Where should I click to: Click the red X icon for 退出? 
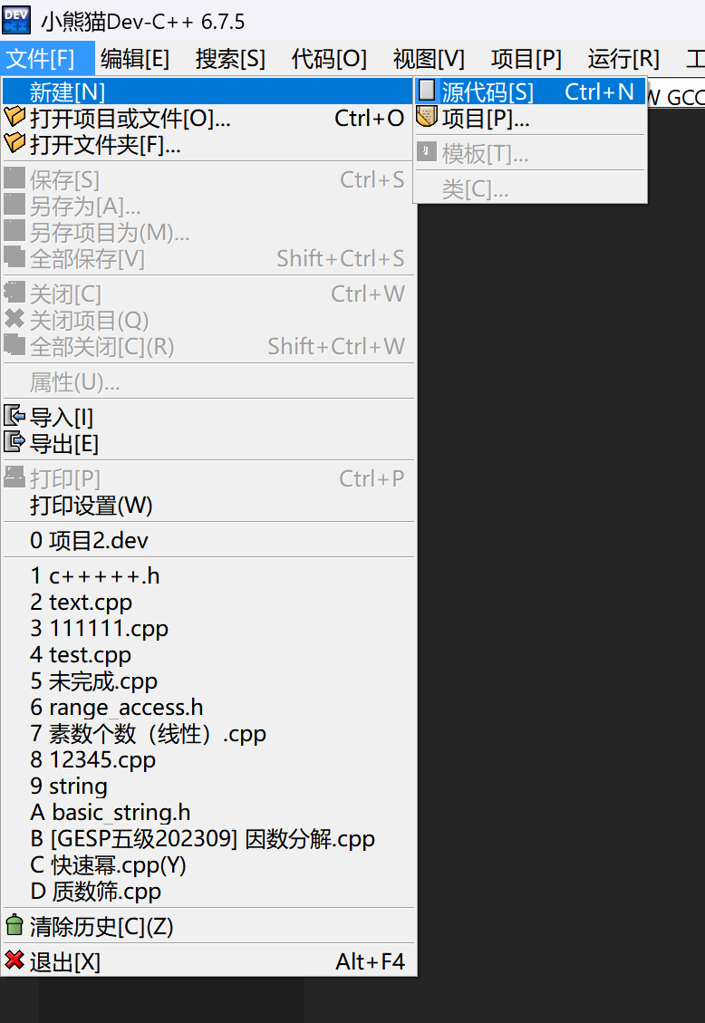14,961
